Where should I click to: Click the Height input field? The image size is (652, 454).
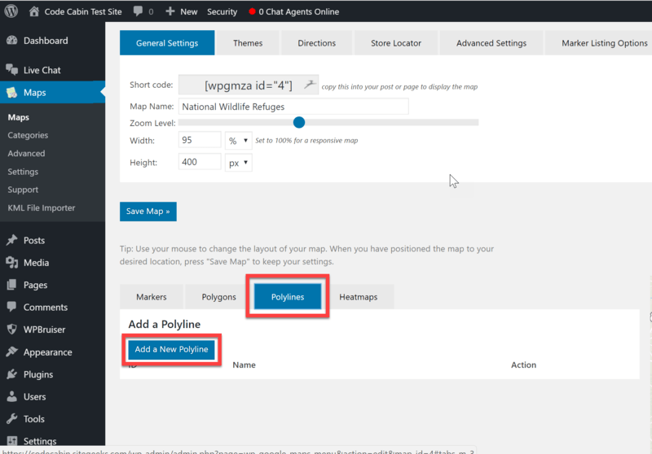200,162
